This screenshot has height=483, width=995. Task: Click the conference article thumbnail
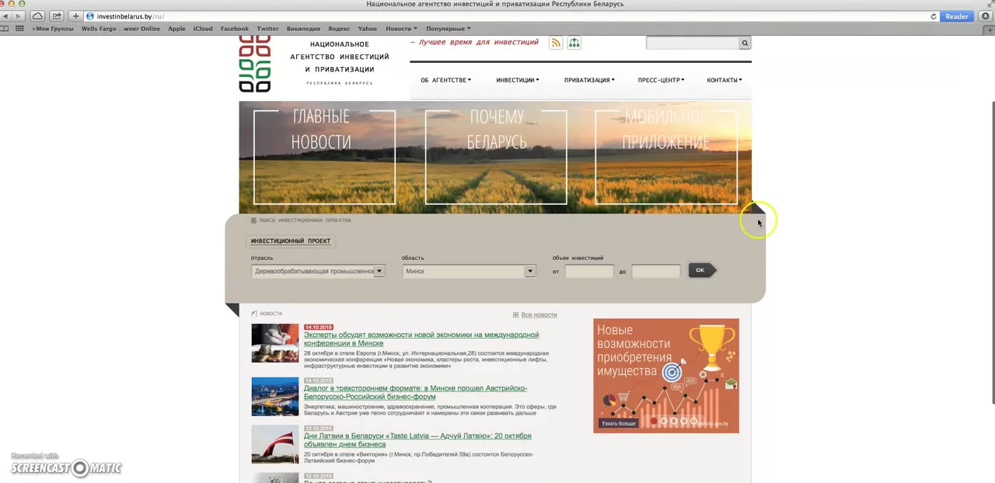point(275,343)
